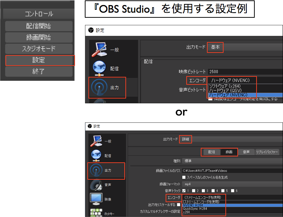
Task: Switch to the 配信 tab in the lower output settings
Action: (212, 152)
